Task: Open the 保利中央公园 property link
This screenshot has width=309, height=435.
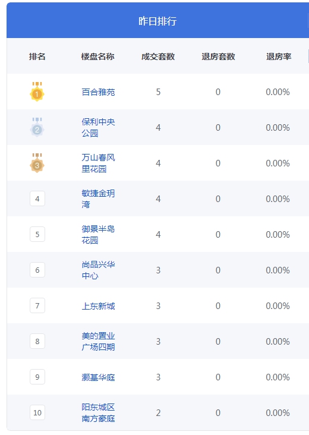Action: coord(98,127)
